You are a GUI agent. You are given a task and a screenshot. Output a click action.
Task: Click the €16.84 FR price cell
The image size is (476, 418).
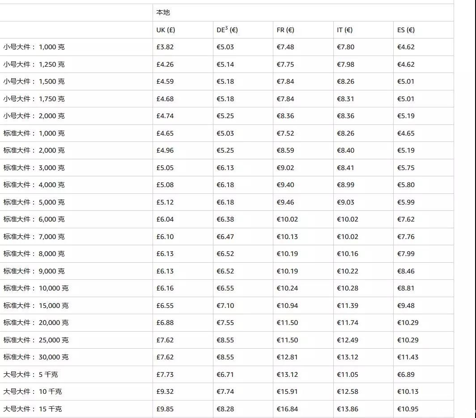pos(287,409)
